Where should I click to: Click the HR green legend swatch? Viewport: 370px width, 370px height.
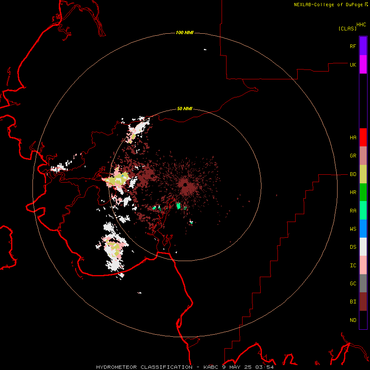363,192
